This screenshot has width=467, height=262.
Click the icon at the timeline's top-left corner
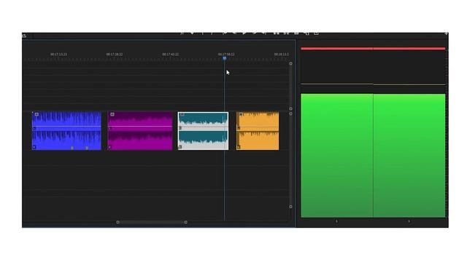24,36
